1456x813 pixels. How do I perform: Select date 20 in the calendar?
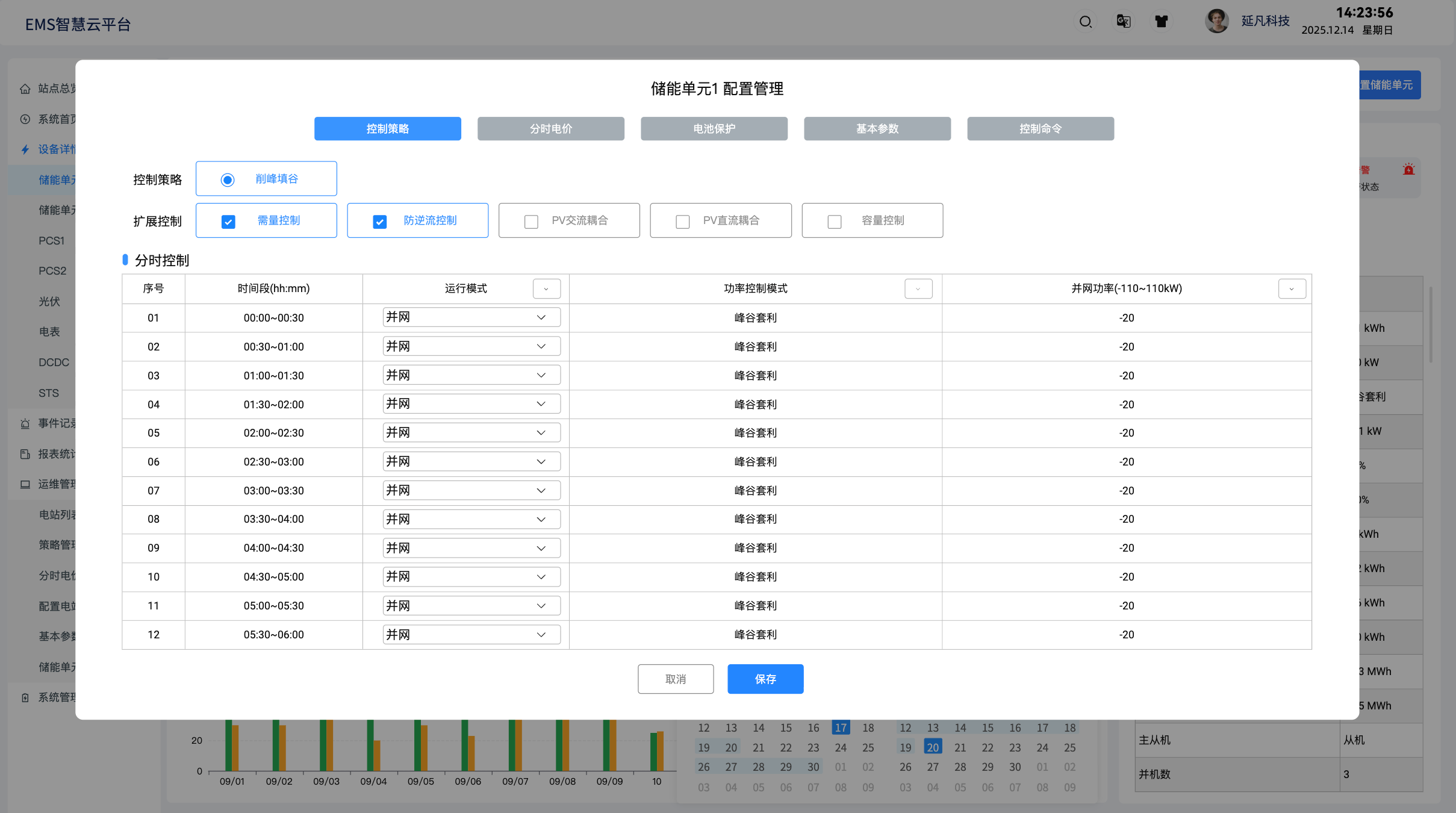coord(932,747)
